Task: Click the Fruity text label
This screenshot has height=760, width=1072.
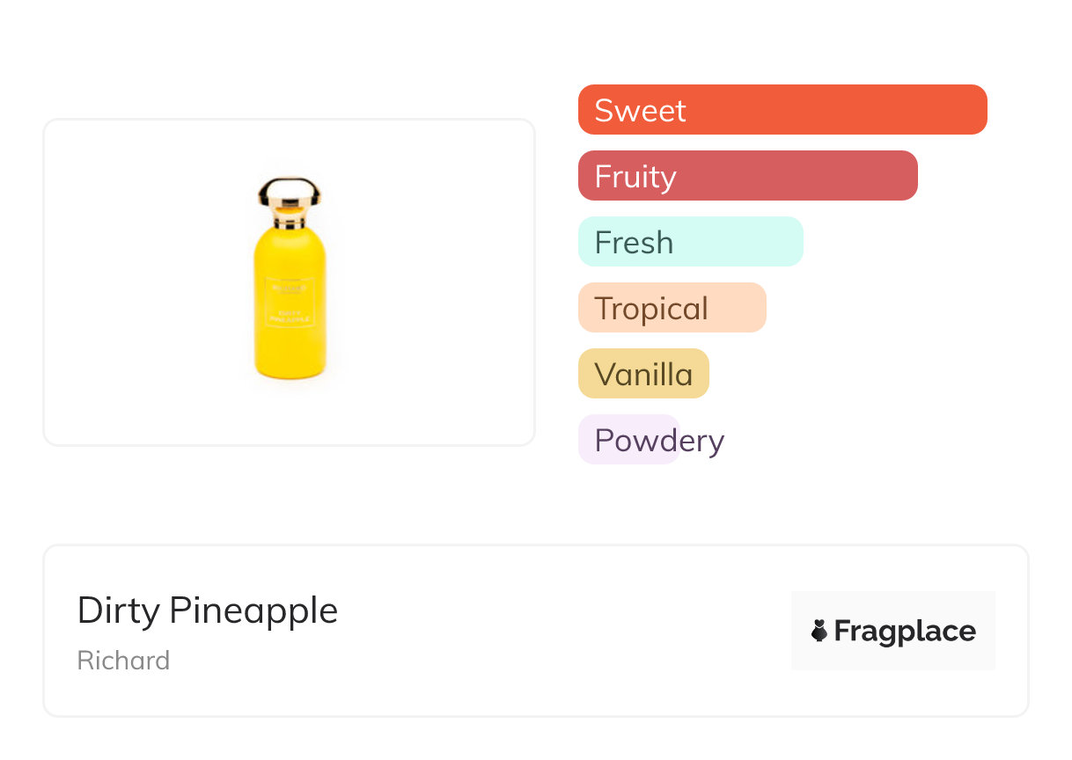Action: coord(635,177)
